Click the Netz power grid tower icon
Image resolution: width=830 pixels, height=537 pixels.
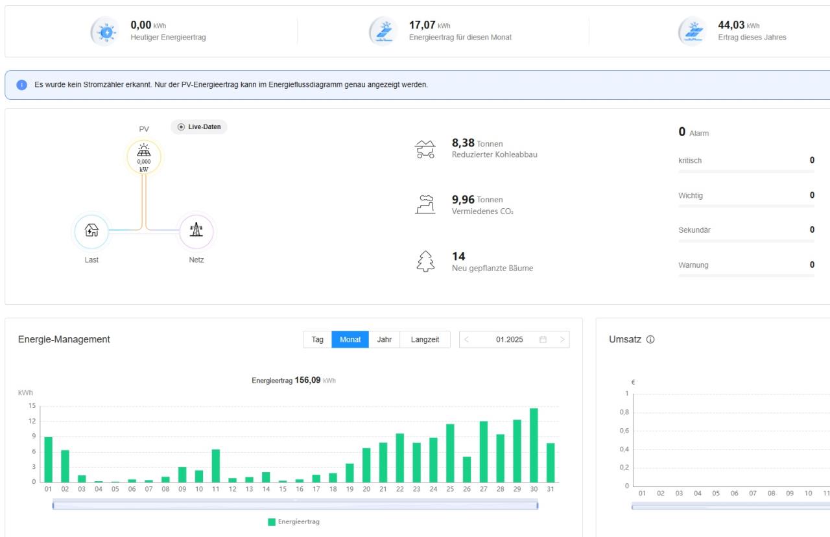click(196, 231)
